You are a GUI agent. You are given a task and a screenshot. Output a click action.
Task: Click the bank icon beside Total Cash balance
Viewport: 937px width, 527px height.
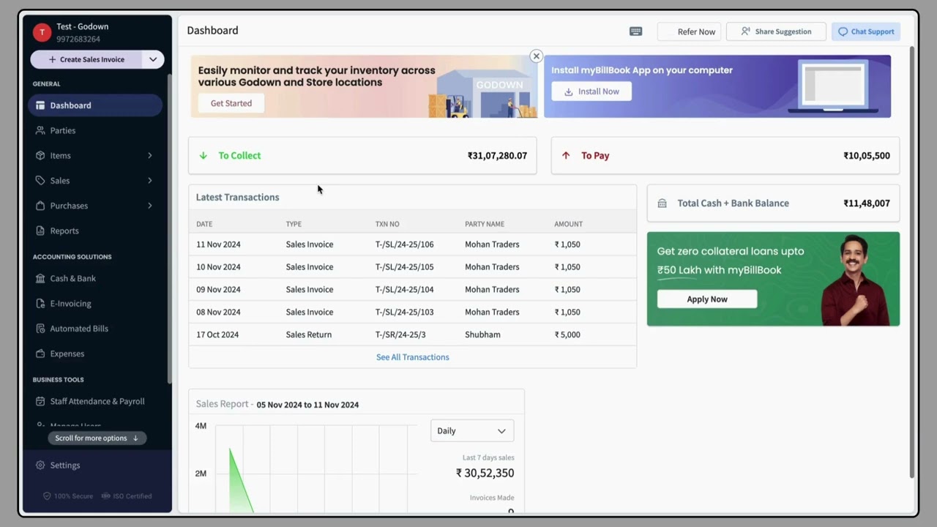pos(662,203)
